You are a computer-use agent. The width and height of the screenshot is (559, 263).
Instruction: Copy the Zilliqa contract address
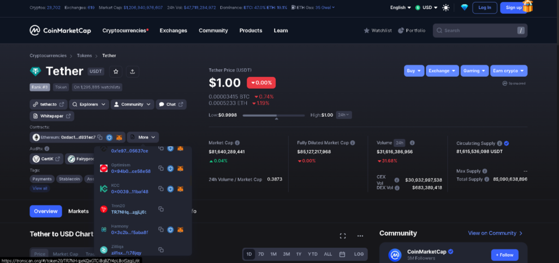[161, 250]
